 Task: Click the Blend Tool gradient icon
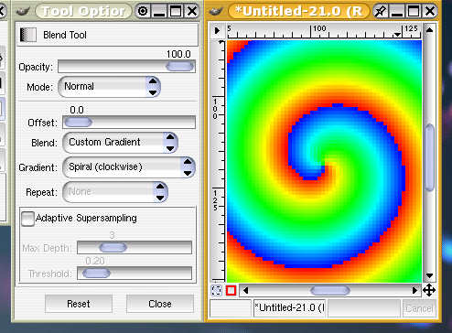(x=28, y=35)
